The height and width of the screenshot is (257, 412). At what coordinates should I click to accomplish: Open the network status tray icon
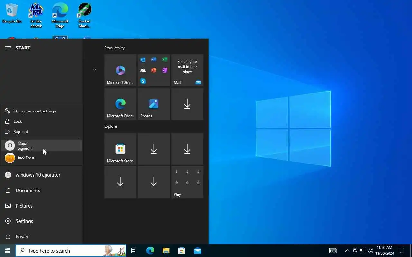[x=363, y=251]
